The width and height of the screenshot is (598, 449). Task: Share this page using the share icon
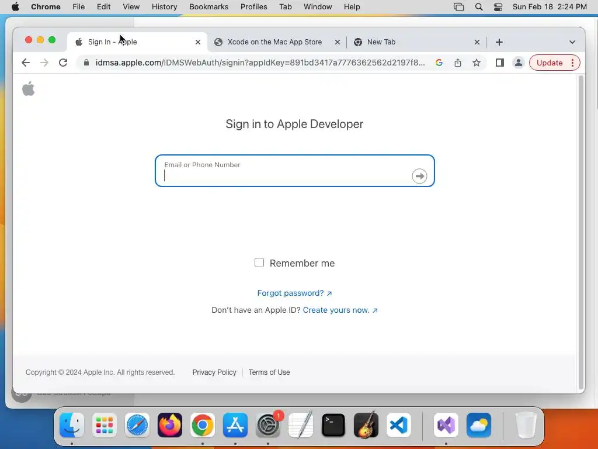458,63
